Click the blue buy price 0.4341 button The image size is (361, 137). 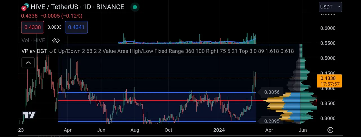click(x=76, y=27)
